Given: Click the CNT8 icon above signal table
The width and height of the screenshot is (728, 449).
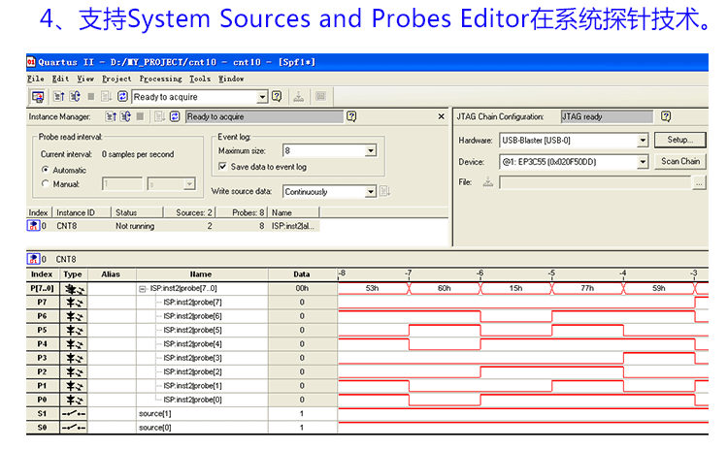Looking at the screenshot, I should click(33, 259).
